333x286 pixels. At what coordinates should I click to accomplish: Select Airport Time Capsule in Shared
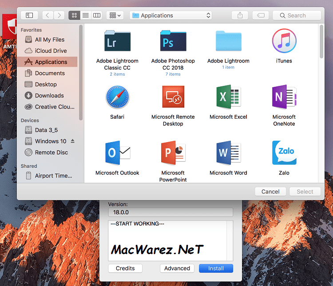tap(47, 176)
